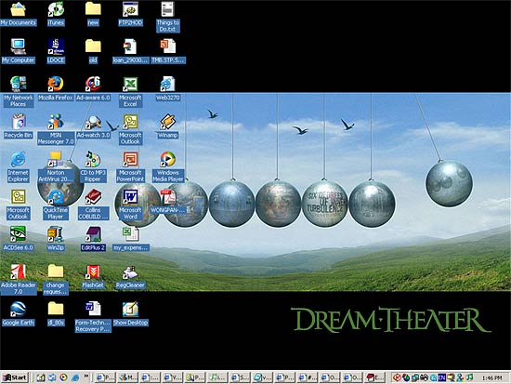Click the Internet Explorer Quick Launch icon
The height and width of the screenshot is (384, 511).
(75, 377)
